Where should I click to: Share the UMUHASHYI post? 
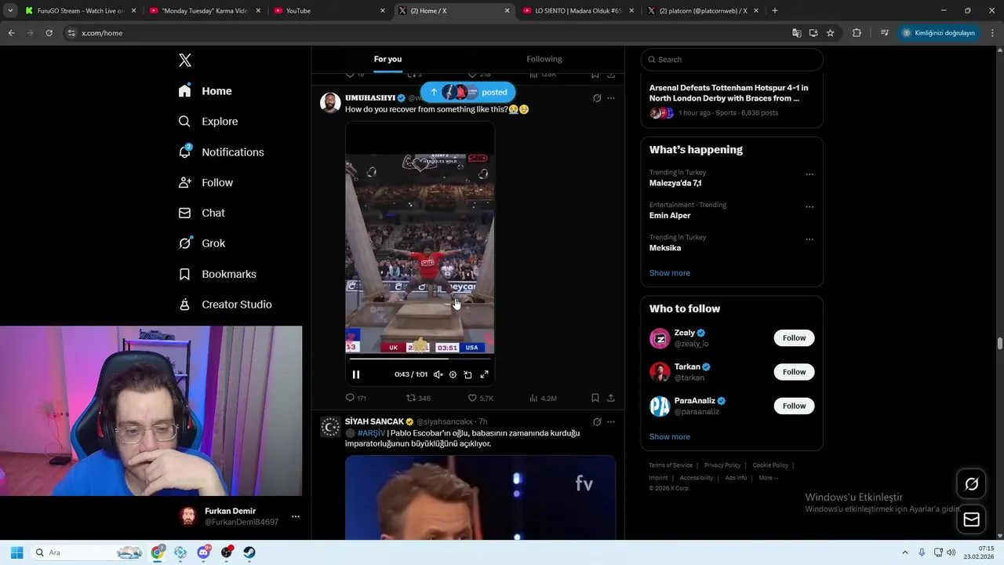coord(611,398)
